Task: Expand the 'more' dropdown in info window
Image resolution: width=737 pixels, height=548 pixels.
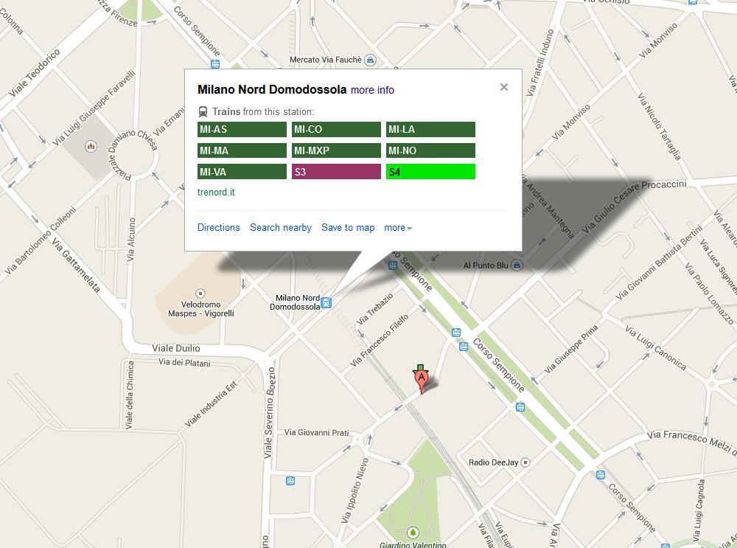Action: click(x=398, y=228)
